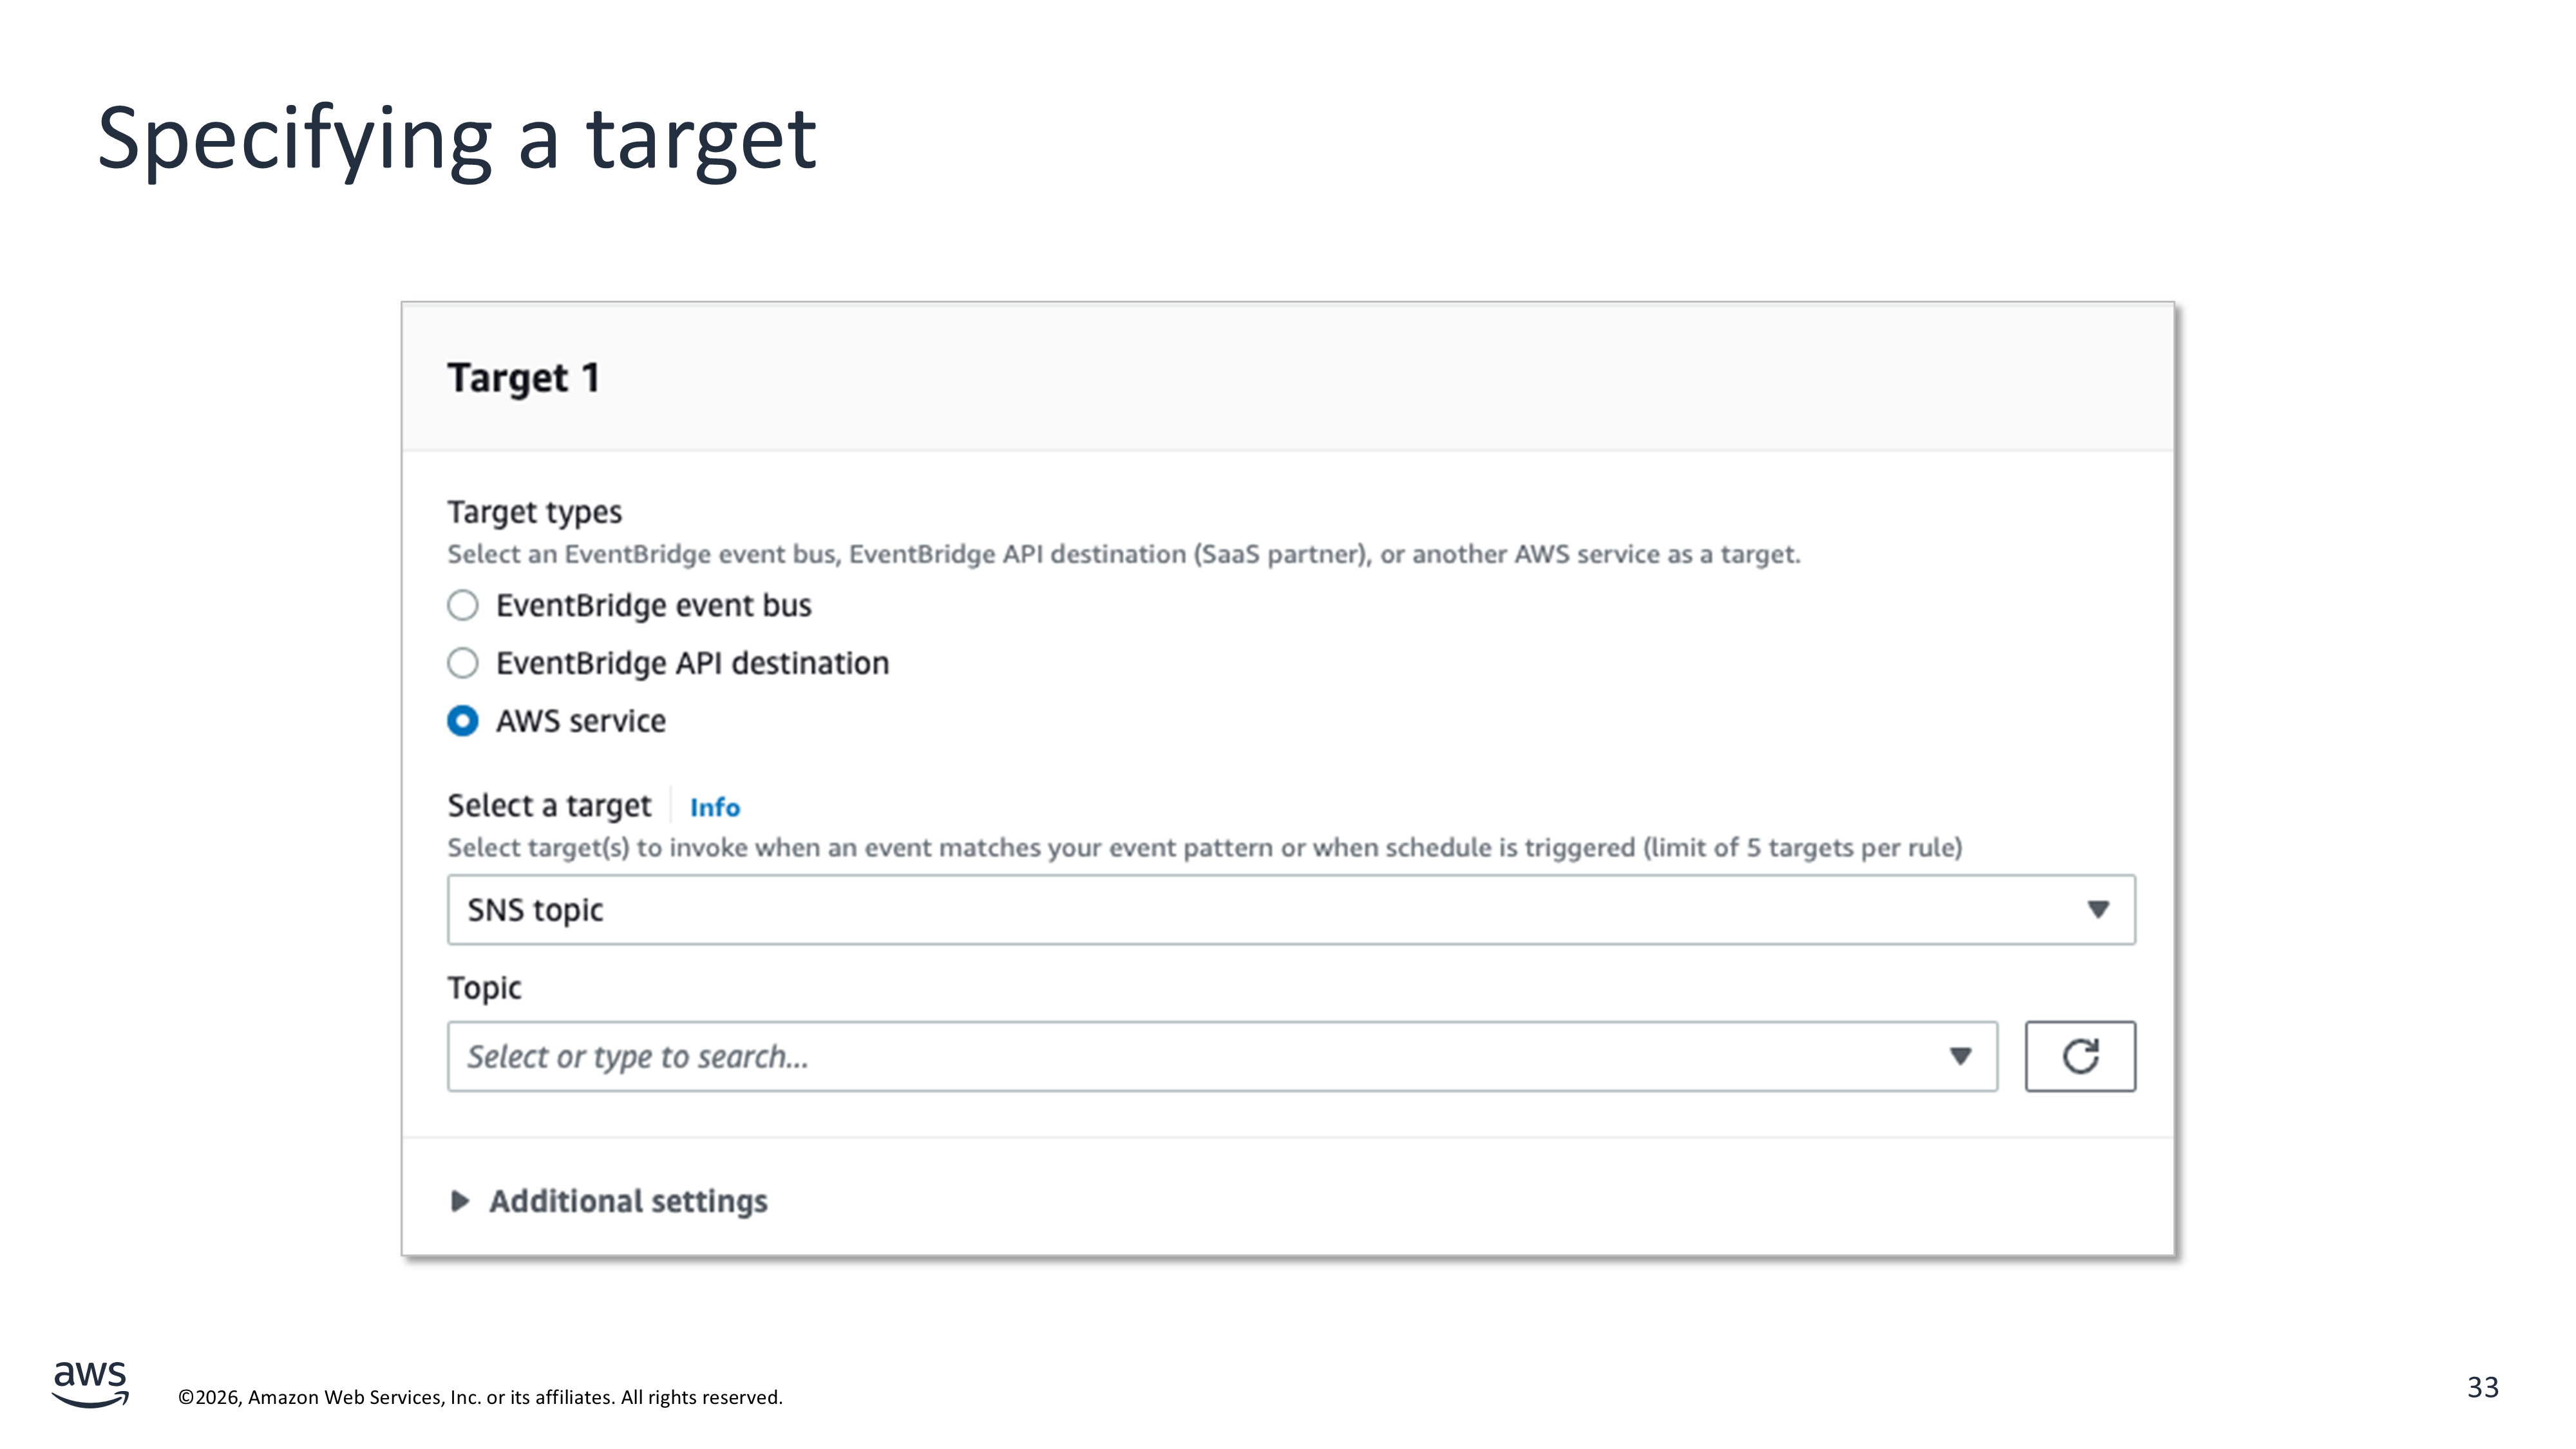Viewport: 2576px width, 1449px height.
Task: Select the EventBridge event bus radio button
Action: tap(462, 605)
